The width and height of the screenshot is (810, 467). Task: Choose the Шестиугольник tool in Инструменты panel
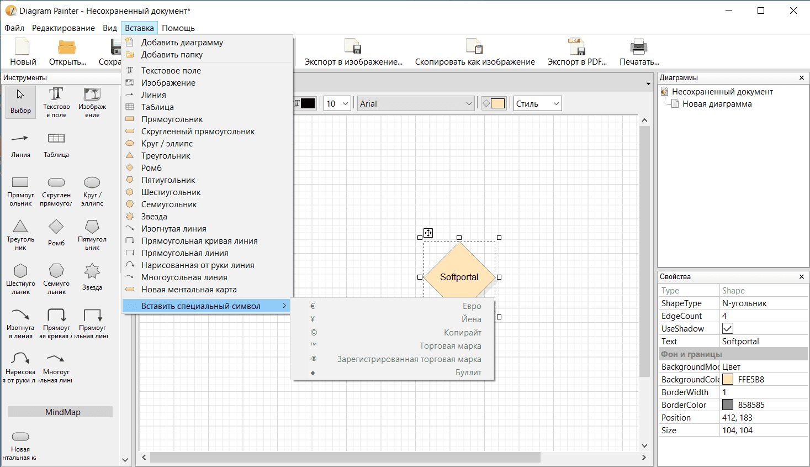[x=21, y=279]
